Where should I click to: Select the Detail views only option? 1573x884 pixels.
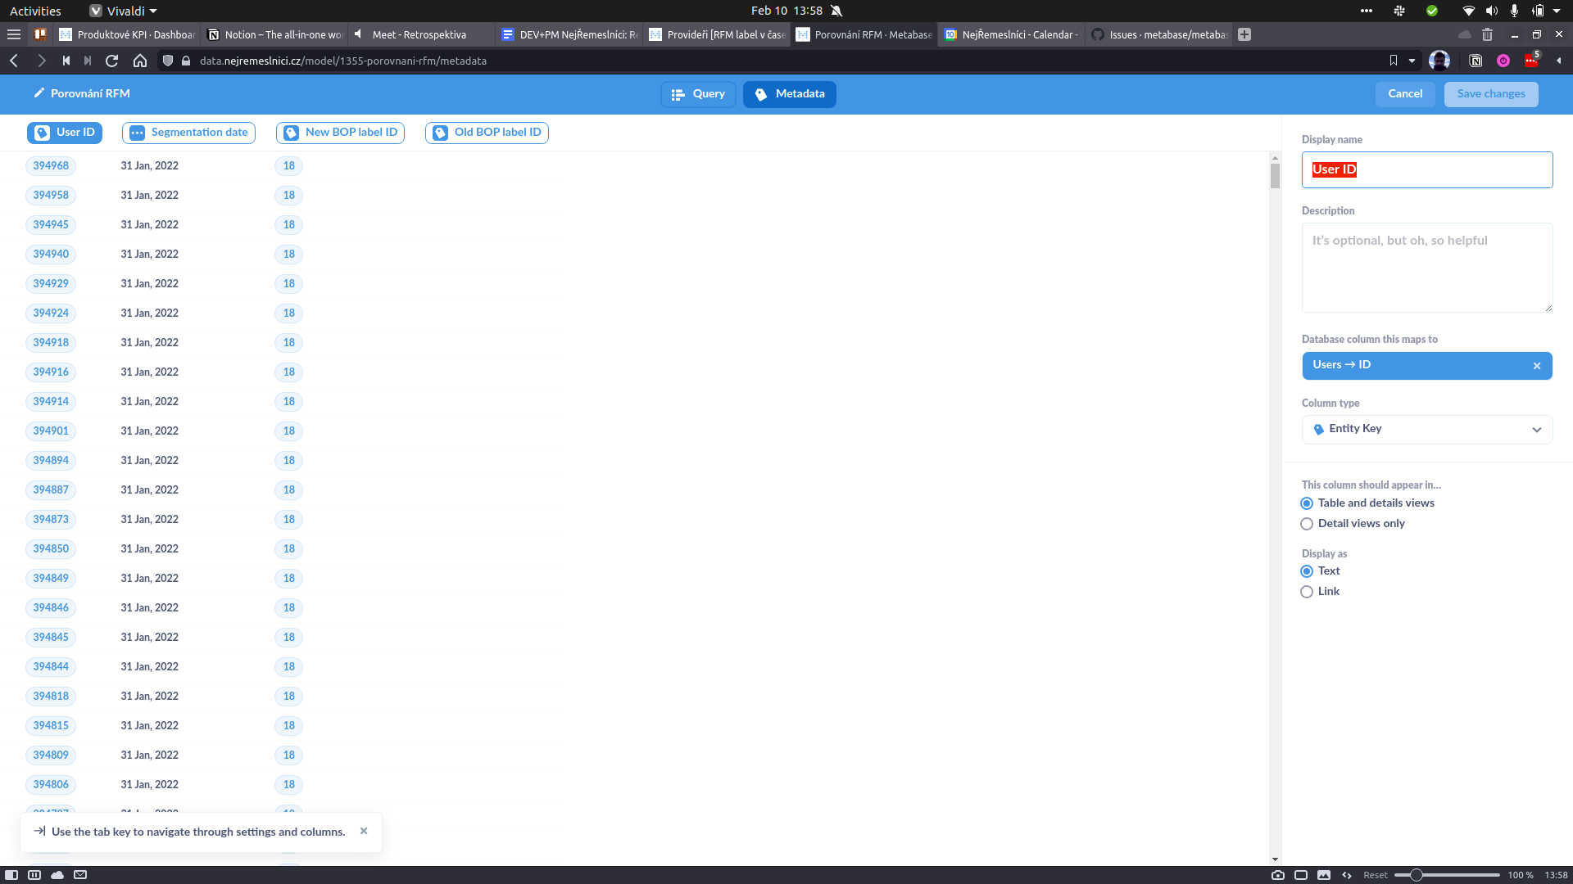point(1307,524)
